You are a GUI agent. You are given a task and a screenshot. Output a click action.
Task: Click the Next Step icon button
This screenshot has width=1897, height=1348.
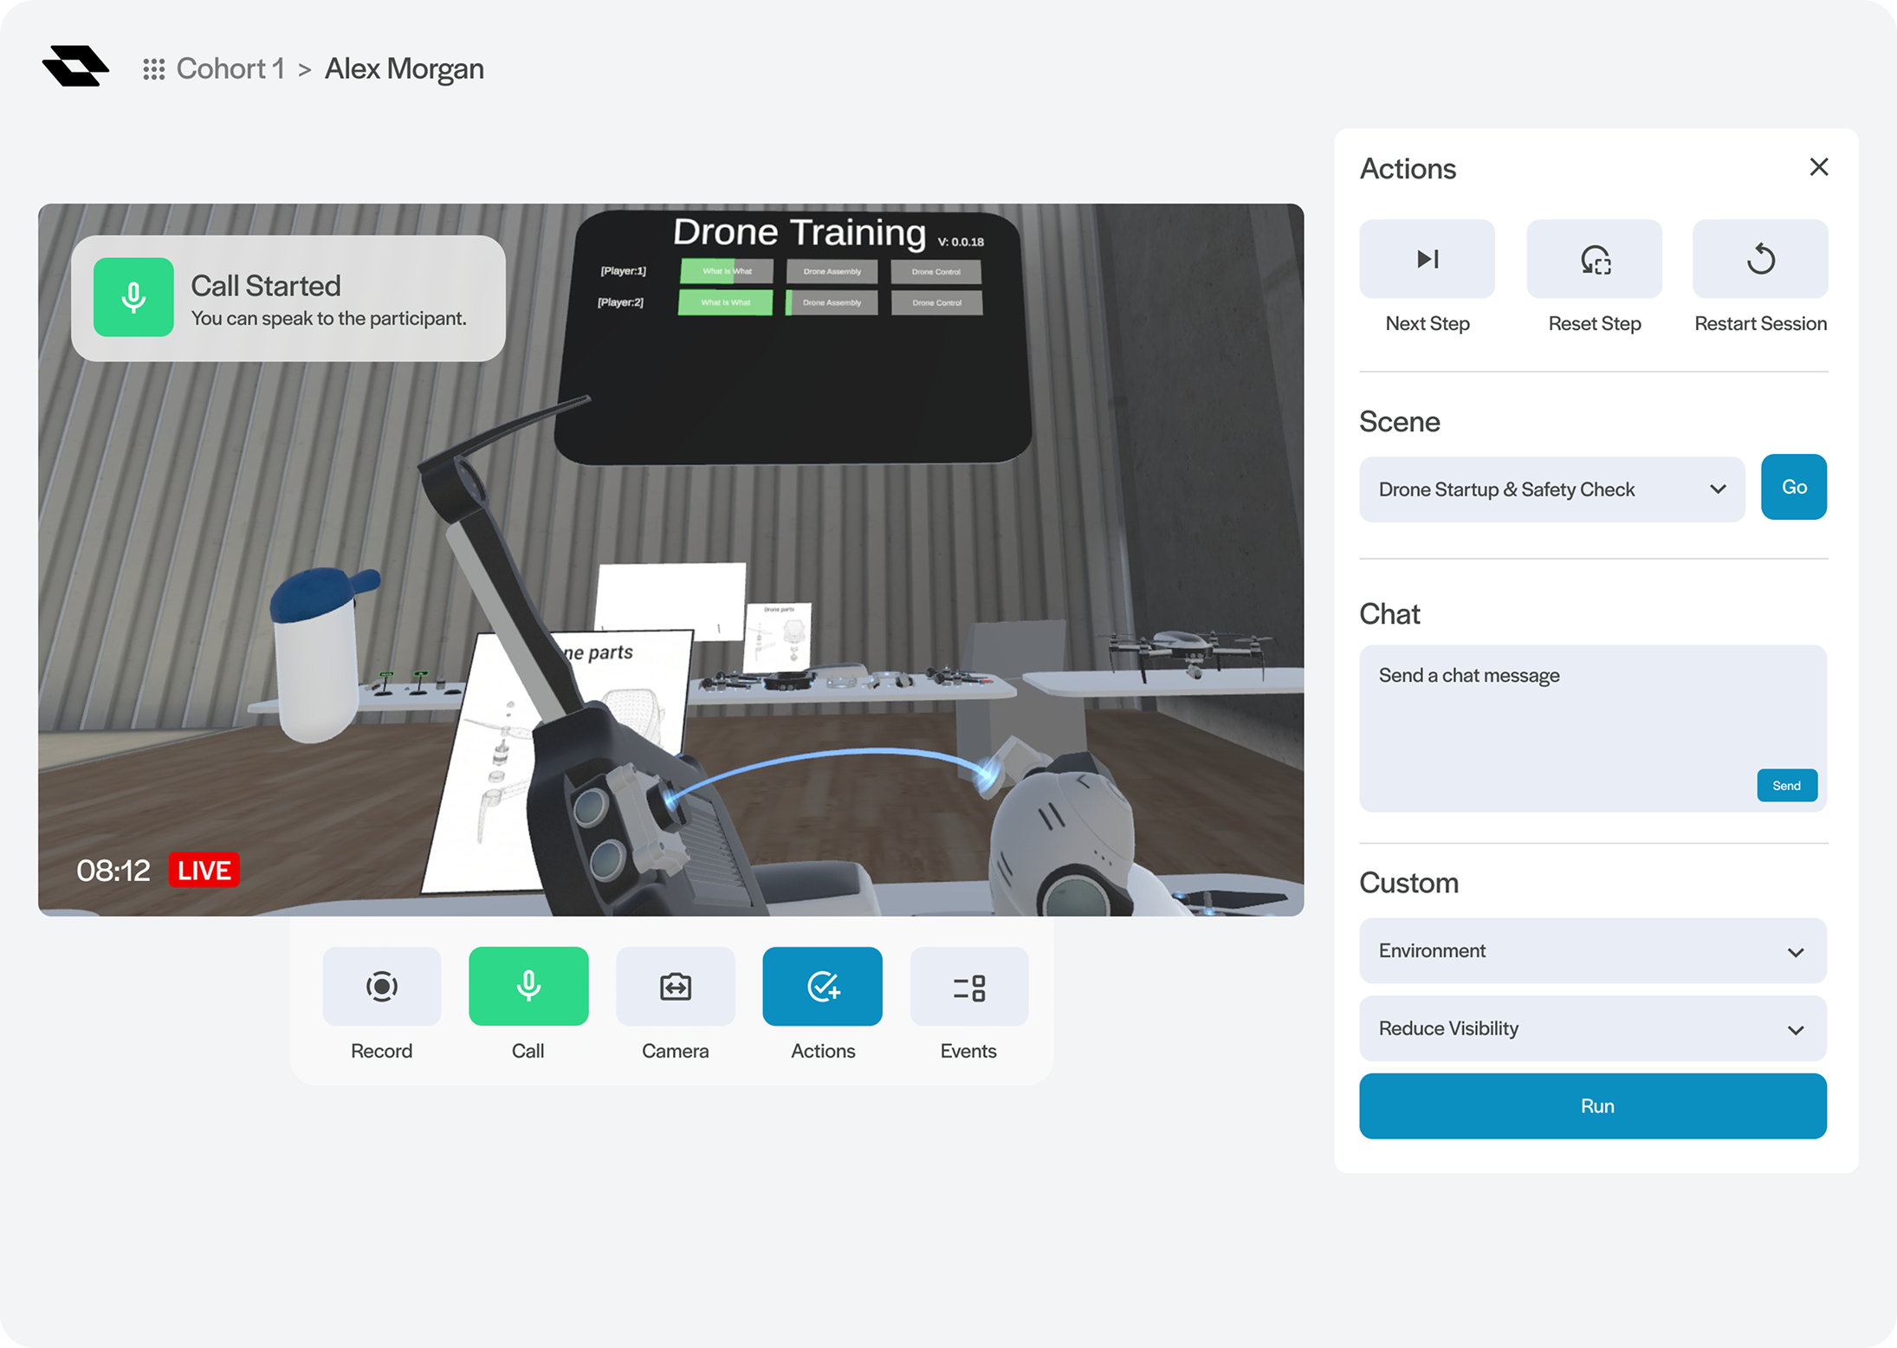click(1427, 259)
